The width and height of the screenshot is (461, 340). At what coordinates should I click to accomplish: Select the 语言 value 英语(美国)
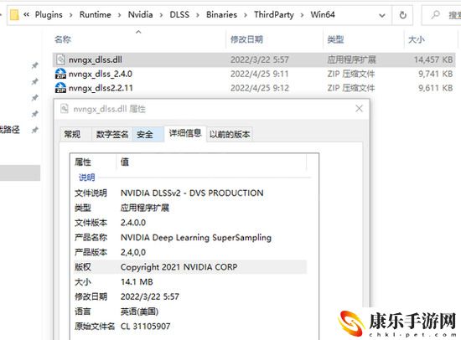140,312
